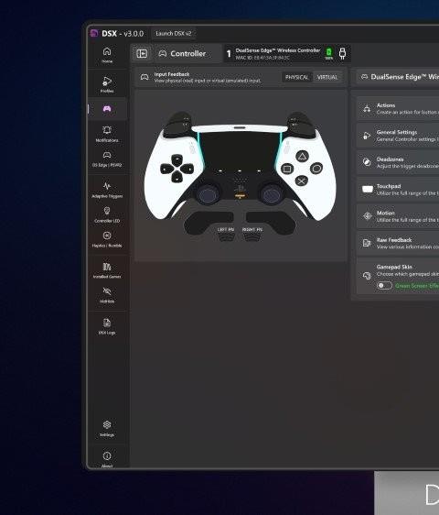Viewport: 439px width, 515px height.
Task: Open the Controller LED sidebar page
Action: click(107, 214)
